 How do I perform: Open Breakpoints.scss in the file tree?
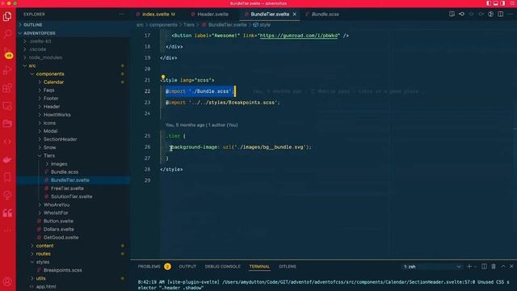tap(63, 270)
